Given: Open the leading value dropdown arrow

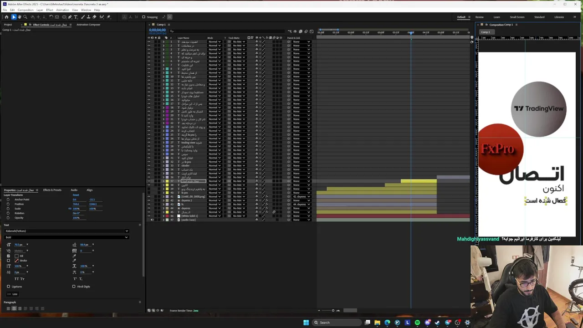Looking at the screenshot, I should tap(93, 245).
